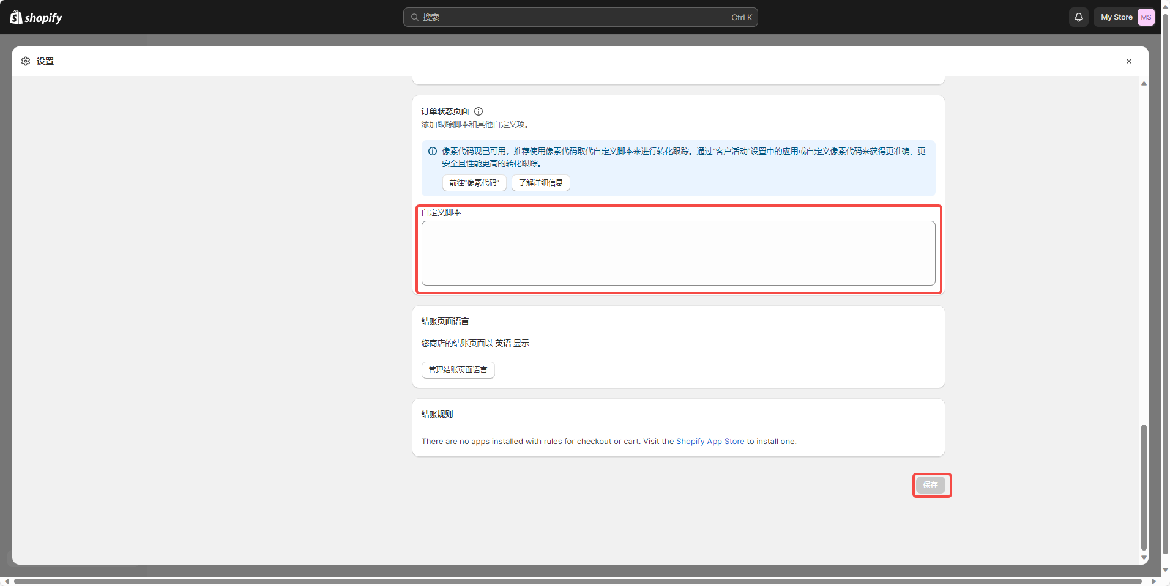This screenshot has width=1170, height=586.
Task: Click the horizontal scrollbar right arrow
Action: click(x=1153, y=581)
